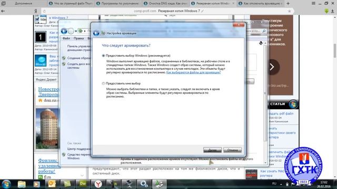This screenshot has width=337, height=189.
Task: Click the Windows start button
Action: click(6, 184)
